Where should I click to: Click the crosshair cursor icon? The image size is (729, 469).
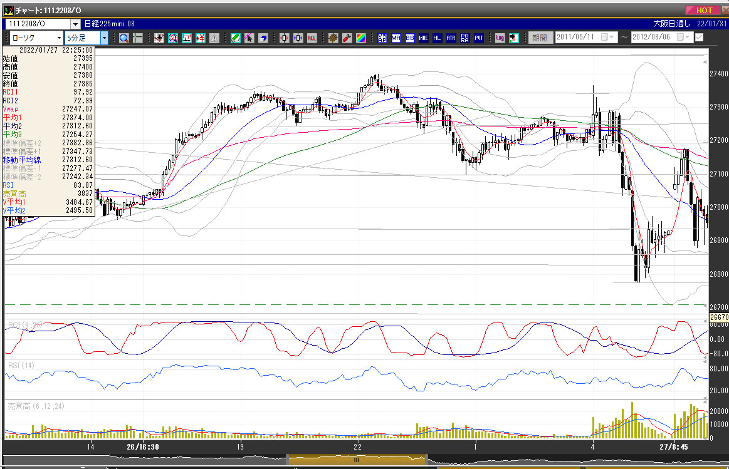[x=138, y=38]
